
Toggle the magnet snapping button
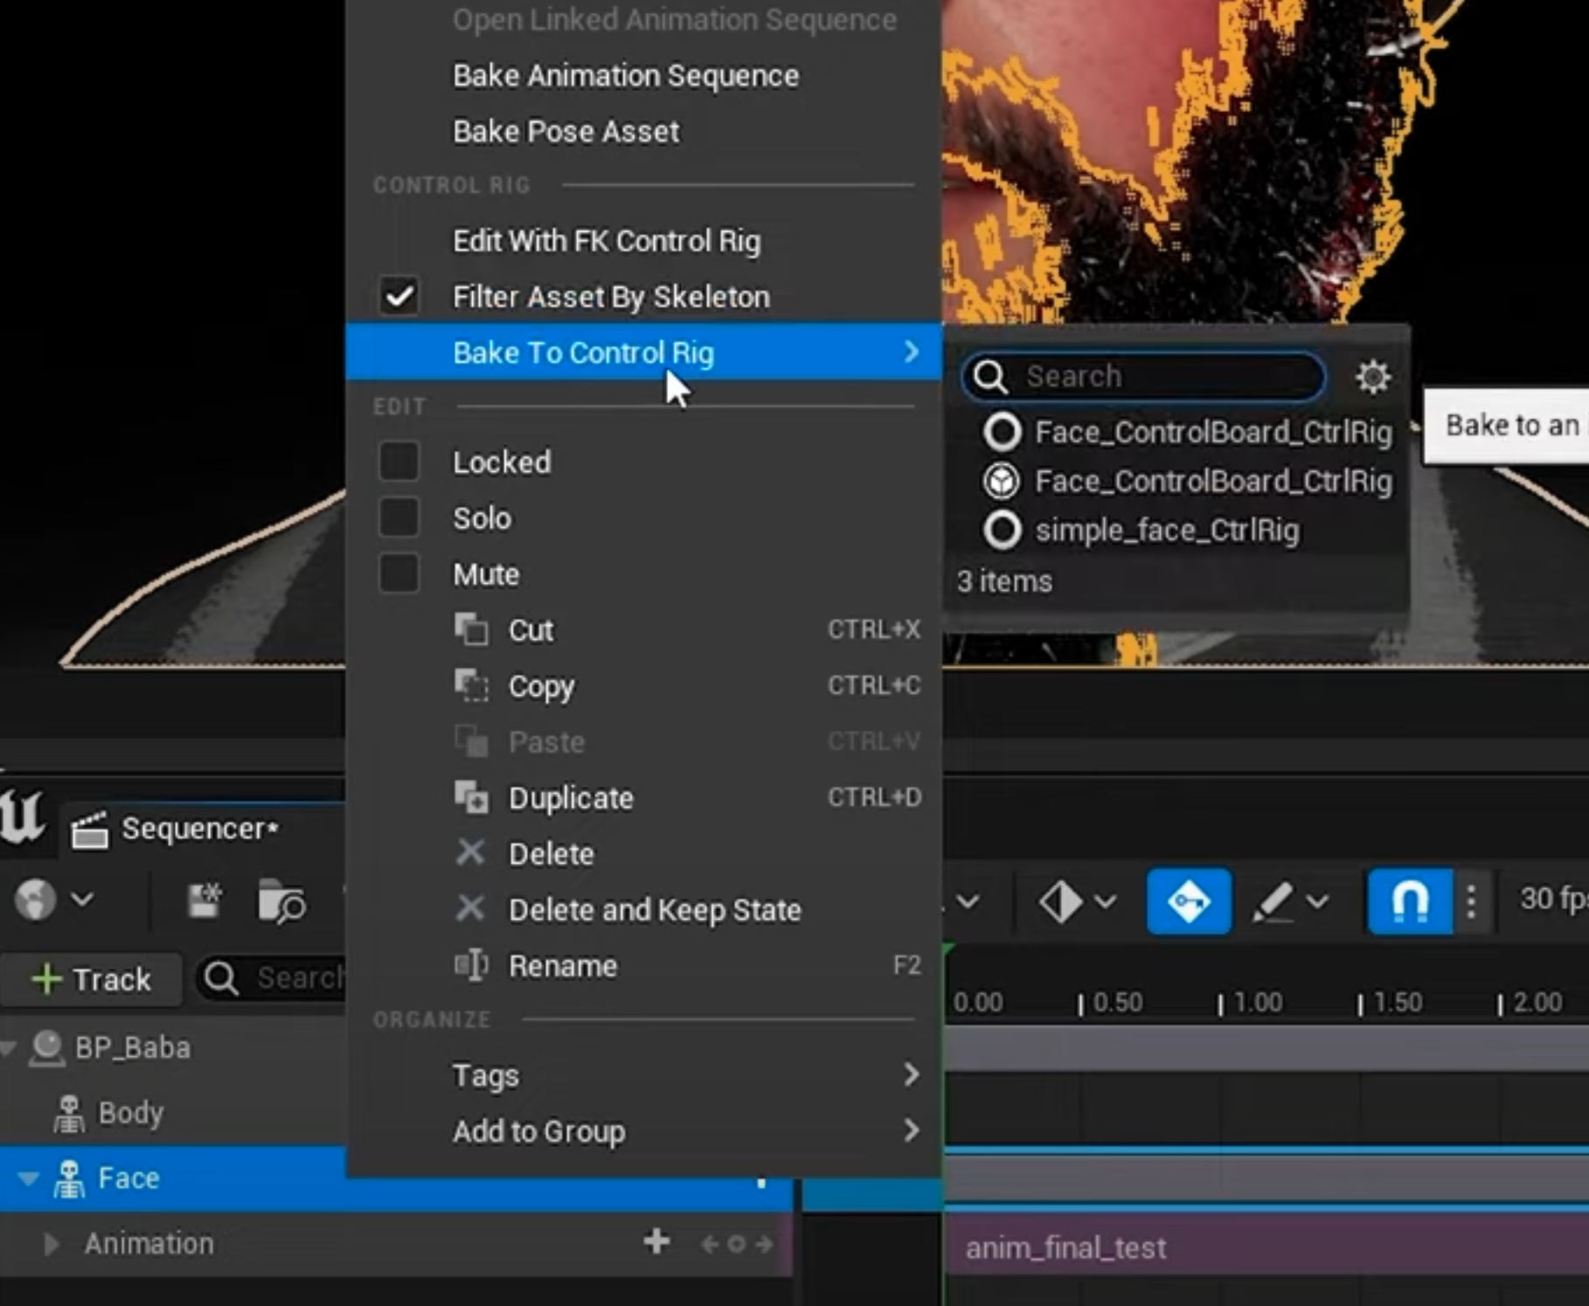coord(1409,901)
